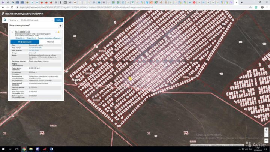
Task: Open the План ЗУ link
Action: (x=20, y=38)
